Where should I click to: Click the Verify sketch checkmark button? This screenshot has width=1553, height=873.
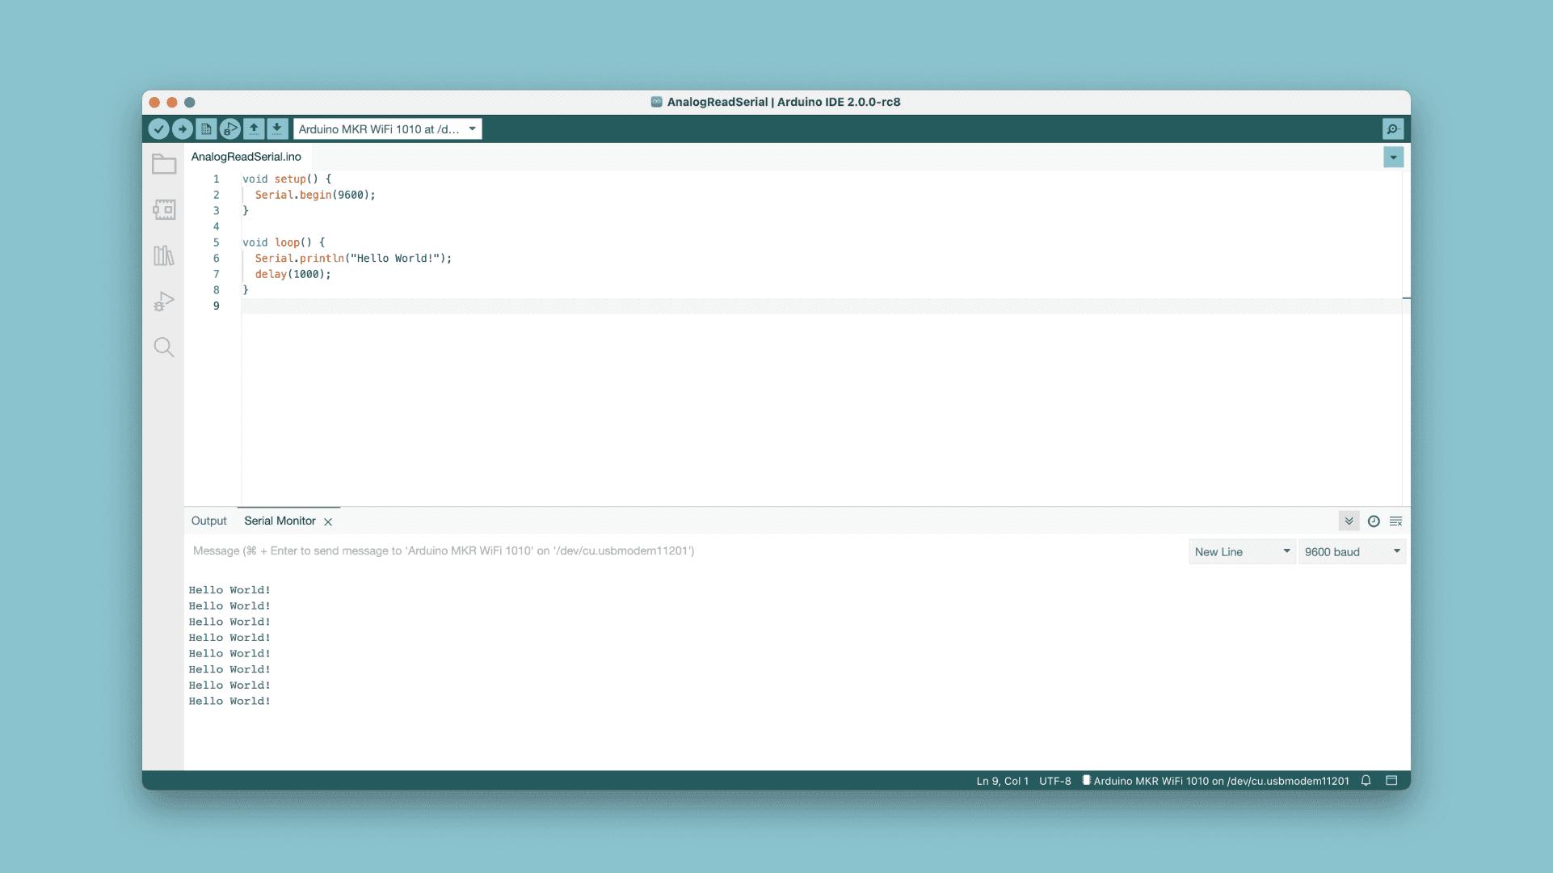point(159,129)
